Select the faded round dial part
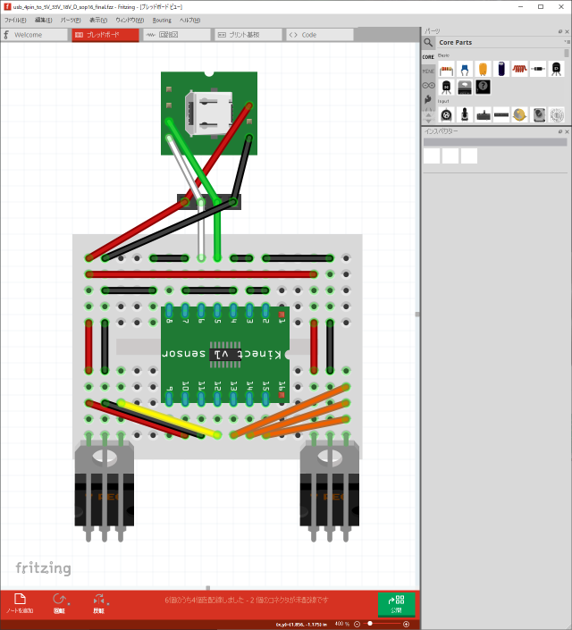The height and width of the screenshot is (630, 572). click(x=557, y=115)
